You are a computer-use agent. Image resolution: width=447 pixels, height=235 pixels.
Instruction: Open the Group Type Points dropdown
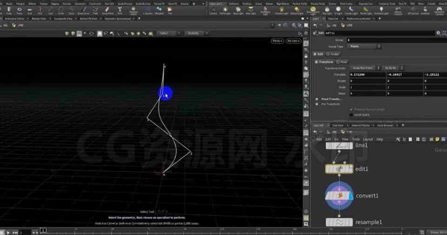(364, 46)
